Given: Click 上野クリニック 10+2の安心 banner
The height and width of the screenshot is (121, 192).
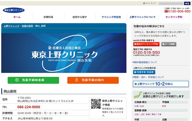Looking at the screenshot, I should click(161, 84).
